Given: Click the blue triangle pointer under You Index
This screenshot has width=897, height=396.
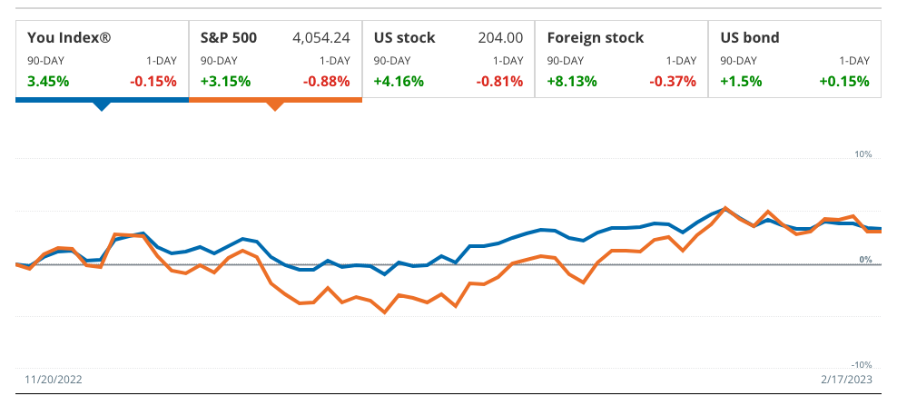Looking at the screenshot, I should (x=102, y=106).
